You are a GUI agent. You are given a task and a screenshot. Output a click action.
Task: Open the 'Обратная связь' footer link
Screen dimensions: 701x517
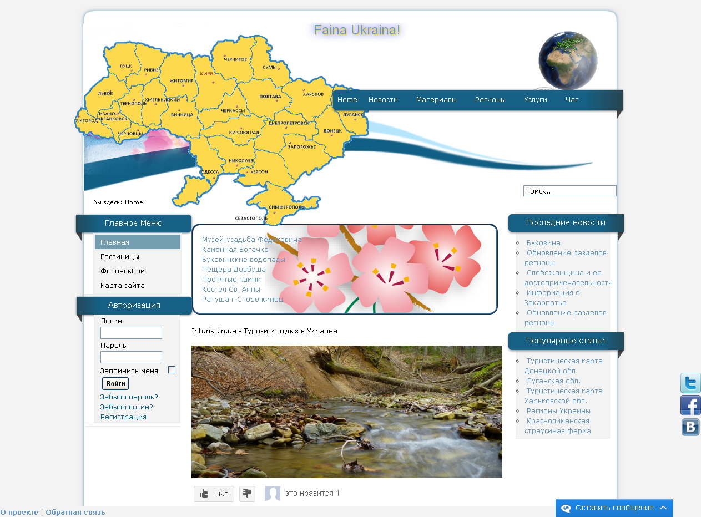(75, 513)
